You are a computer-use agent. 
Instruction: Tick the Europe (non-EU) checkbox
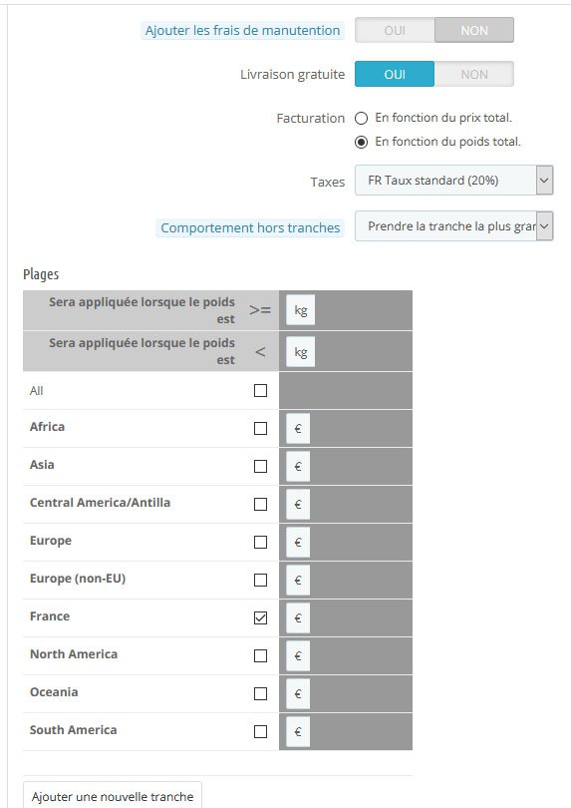point(260,580)
